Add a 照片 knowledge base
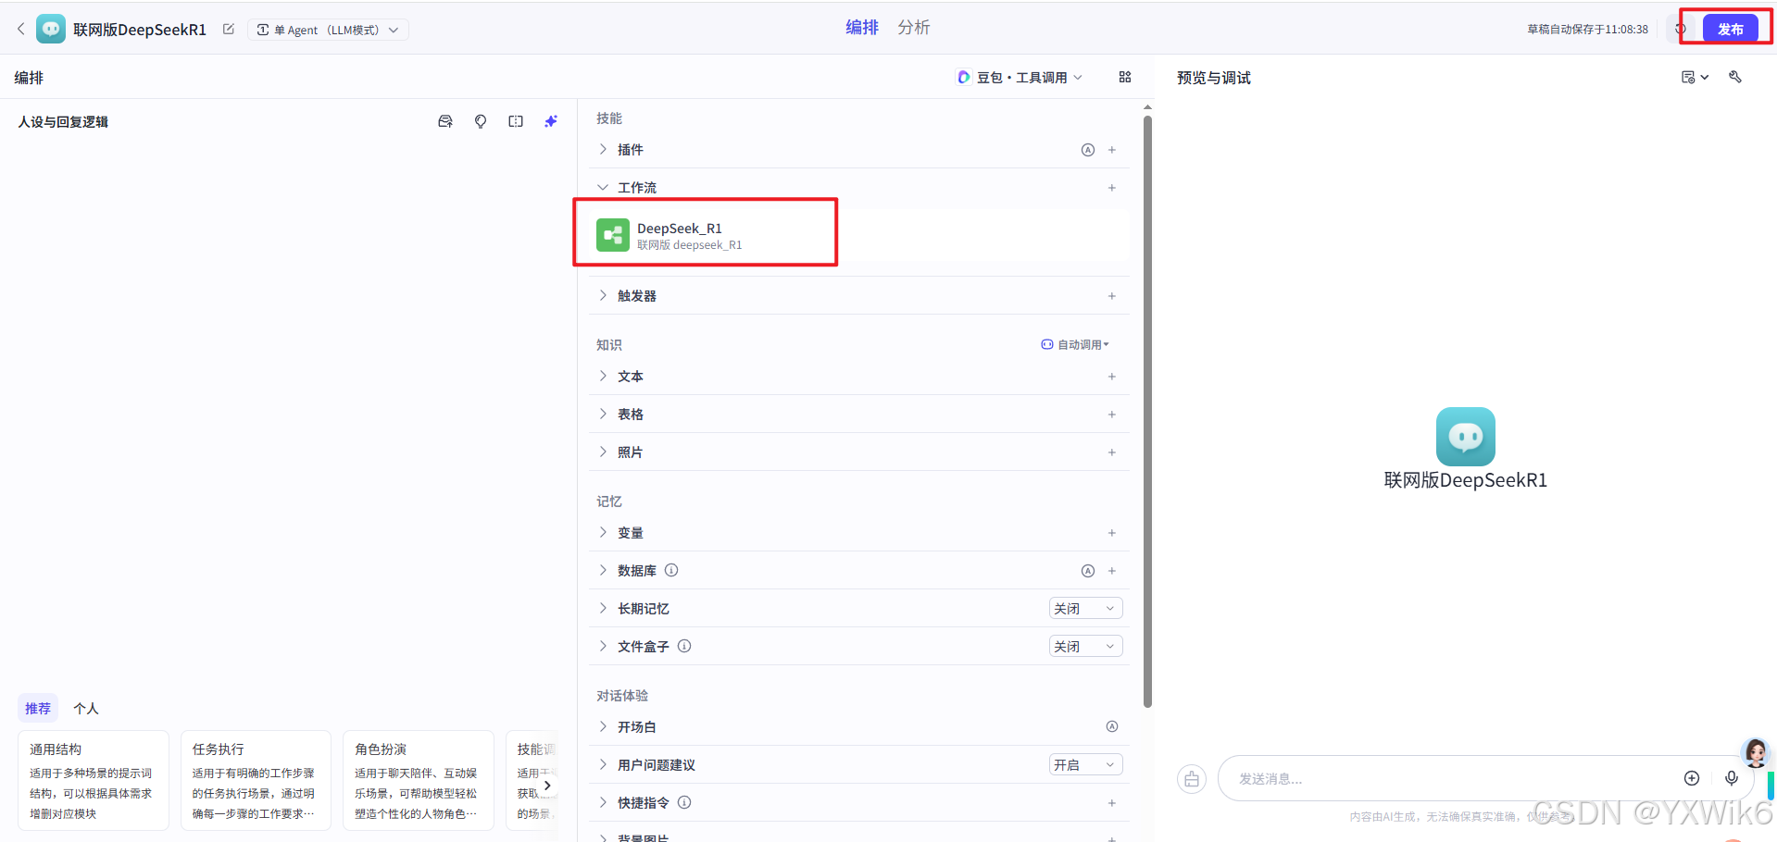 pyautogui.click(x=1112, y=452)
